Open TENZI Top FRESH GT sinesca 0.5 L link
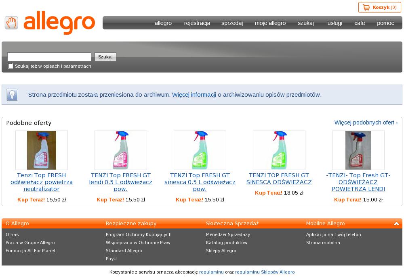The height and width of the screenshot is (280, 404). (x=200, y=182)
